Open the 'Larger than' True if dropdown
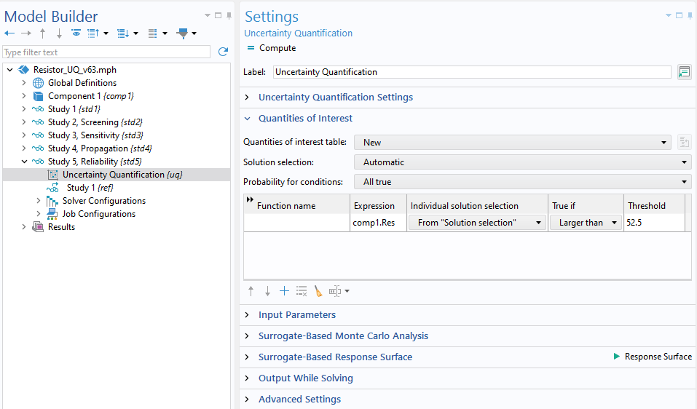Image resolution: width=697 pixels, height=409 pixels. [586, 223]
